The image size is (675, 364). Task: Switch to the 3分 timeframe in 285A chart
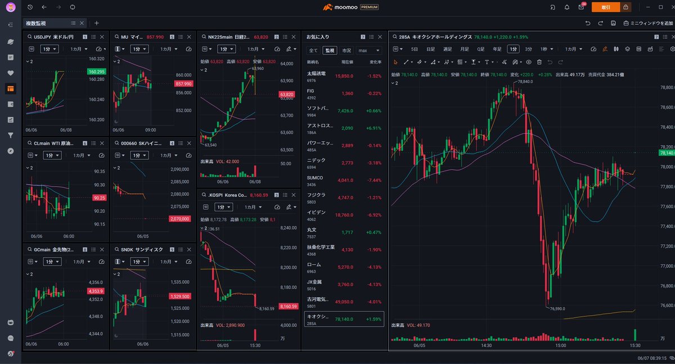[528, 49]
